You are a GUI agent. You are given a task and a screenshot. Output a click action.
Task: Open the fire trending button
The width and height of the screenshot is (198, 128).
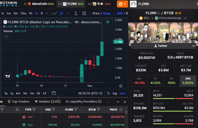click(122, 4)
